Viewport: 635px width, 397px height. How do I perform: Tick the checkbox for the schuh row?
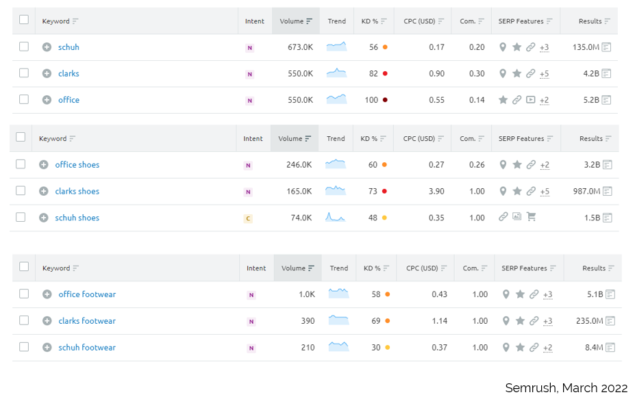(24, 47)
